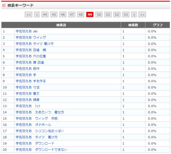The image size is (171, 154).
Task: Open keyword link 宇佐羽えあ 手を作る
Action: 31,81
